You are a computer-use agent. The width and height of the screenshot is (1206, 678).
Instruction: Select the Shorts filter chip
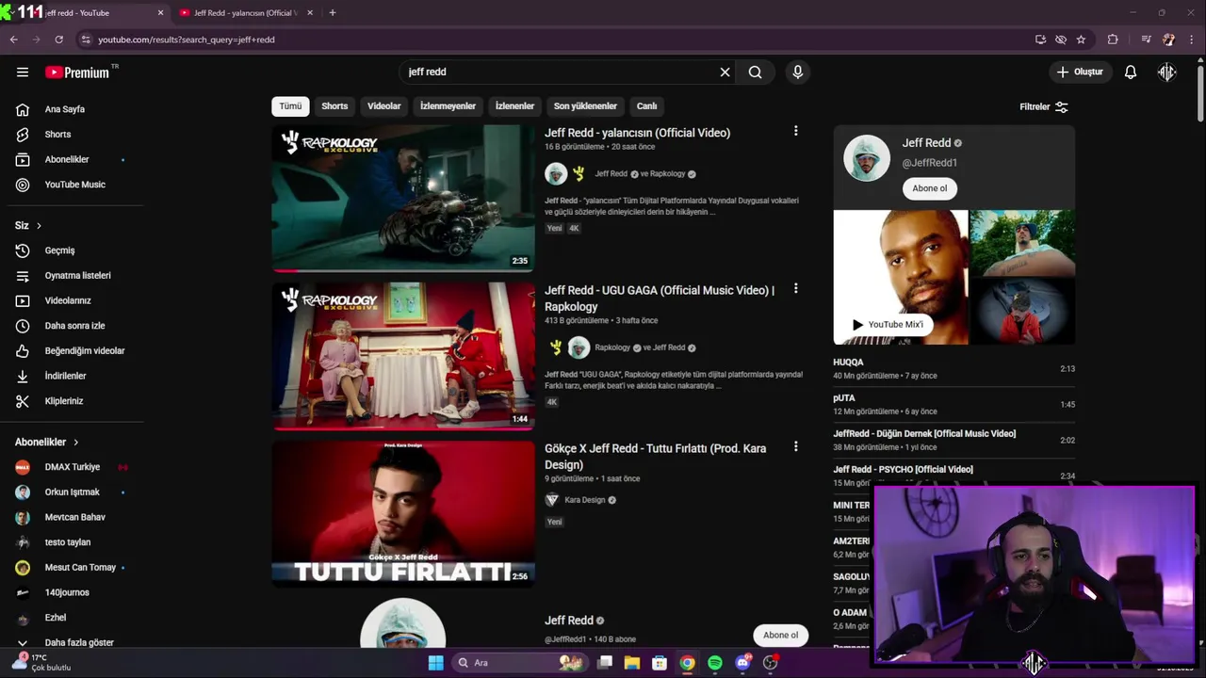click(x=334, y=106)
